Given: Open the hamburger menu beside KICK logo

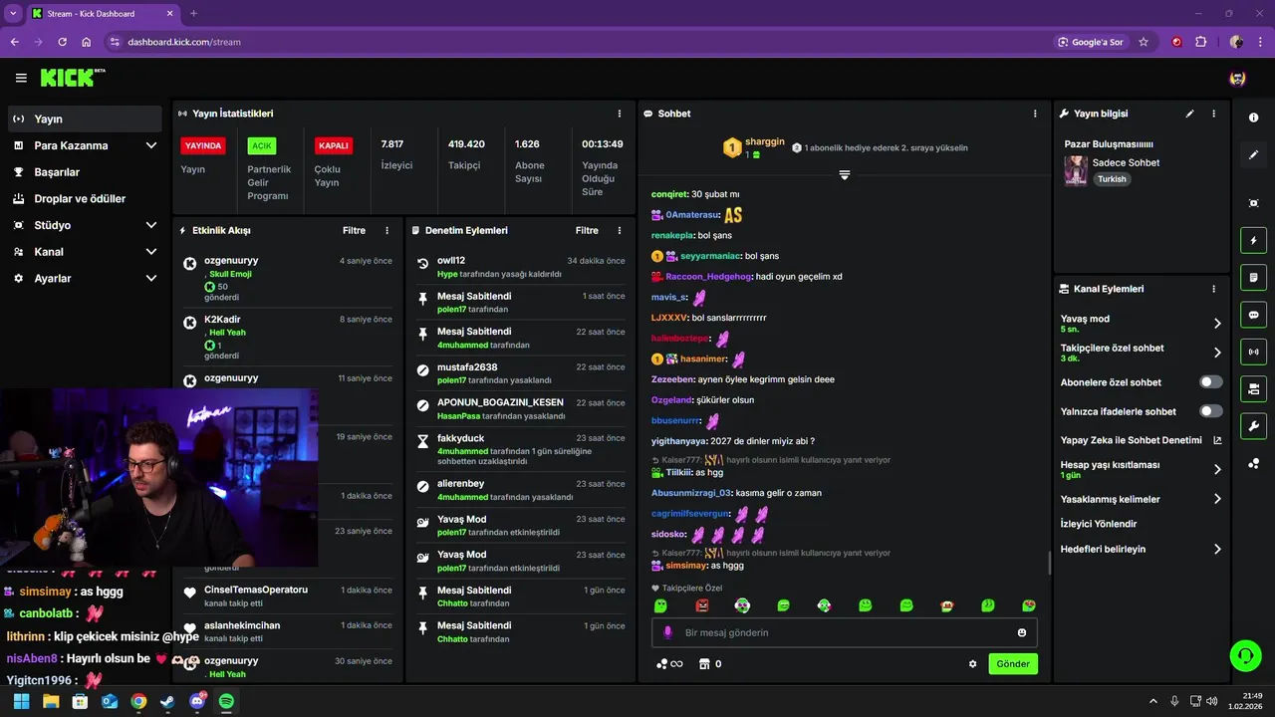Looking at the screenshot, I should coord(21,78).
